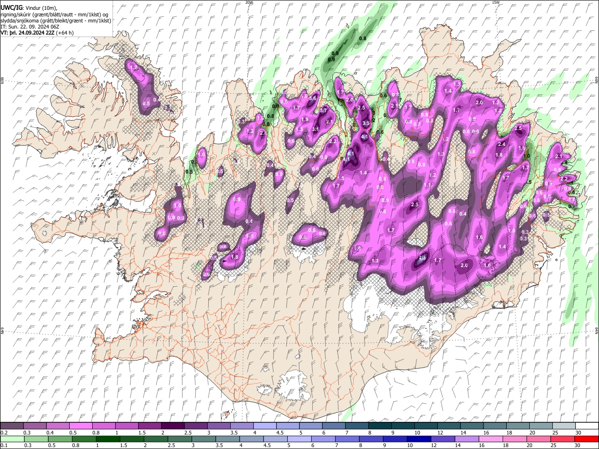This screenshot has width=599, height=449.
Task: Click the '1.9' precipitation value on the map
Action: 305,120
